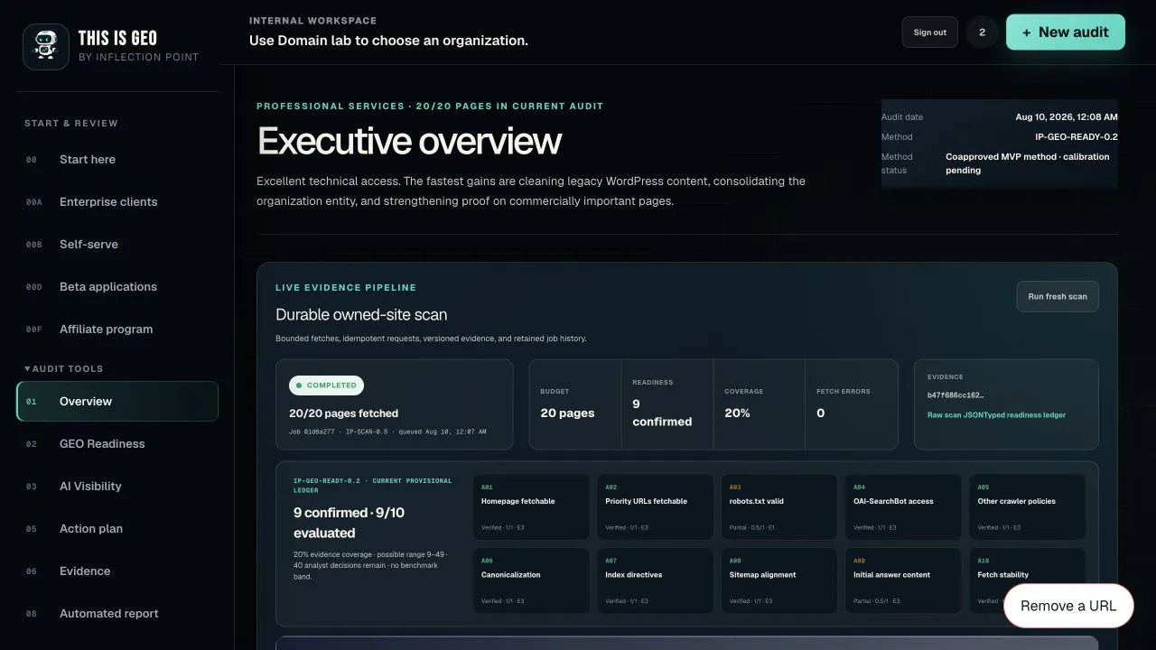Open A02 Priority URLs fetchable card
1156x650 pixels.
(x=655, y=507)
